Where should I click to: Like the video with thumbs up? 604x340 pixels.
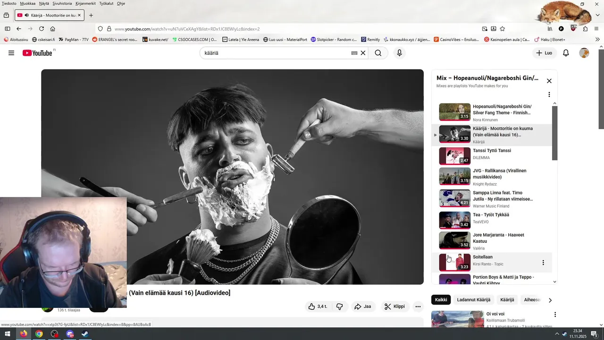(318, 306)
